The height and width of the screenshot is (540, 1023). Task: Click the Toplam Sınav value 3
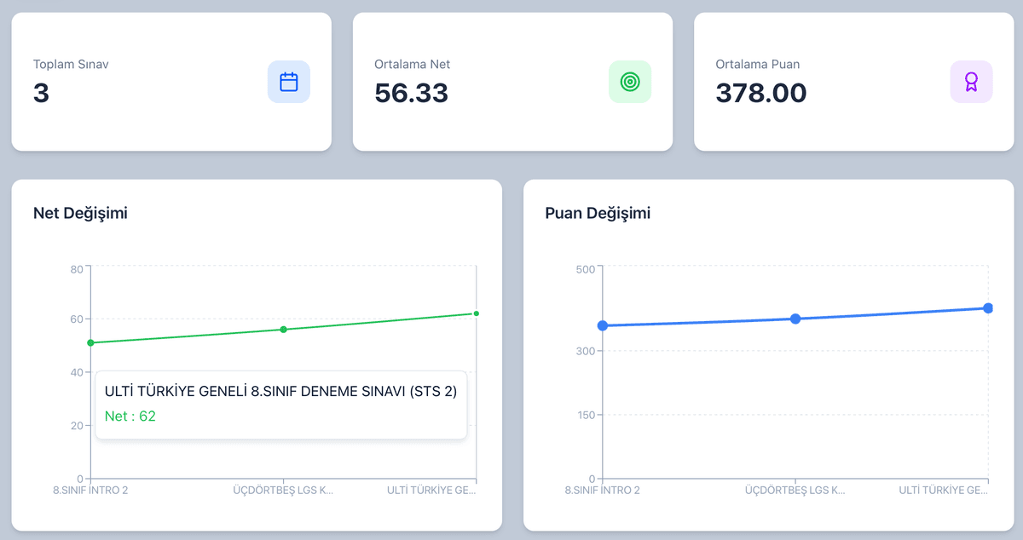41,93
